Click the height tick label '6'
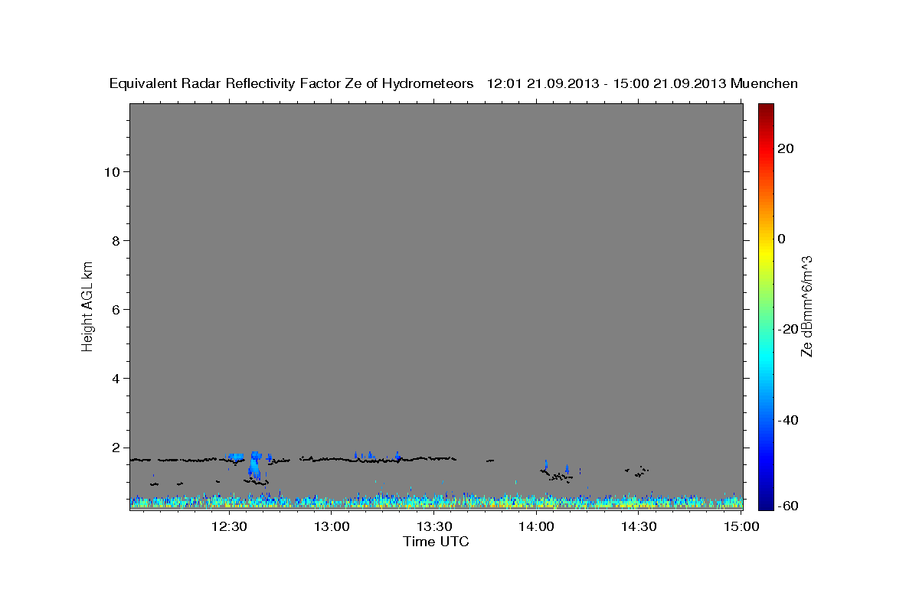The image size is (919, 612). click(116, 309)
